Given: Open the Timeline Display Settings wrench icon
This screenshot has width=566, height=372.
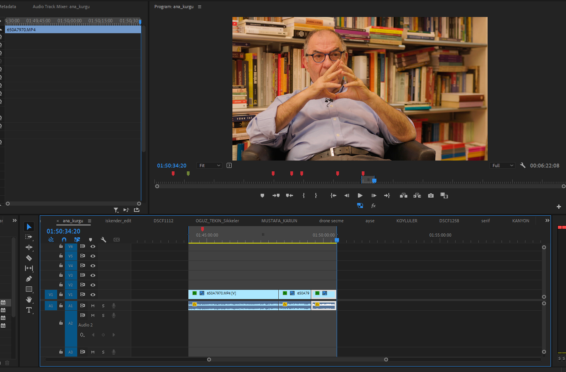Looking at the screenshot, I should click(103, 240).
